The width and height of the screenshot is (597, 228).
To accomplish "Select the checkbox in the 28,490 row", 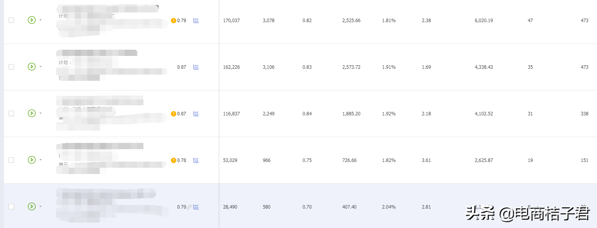I will 11,207.
